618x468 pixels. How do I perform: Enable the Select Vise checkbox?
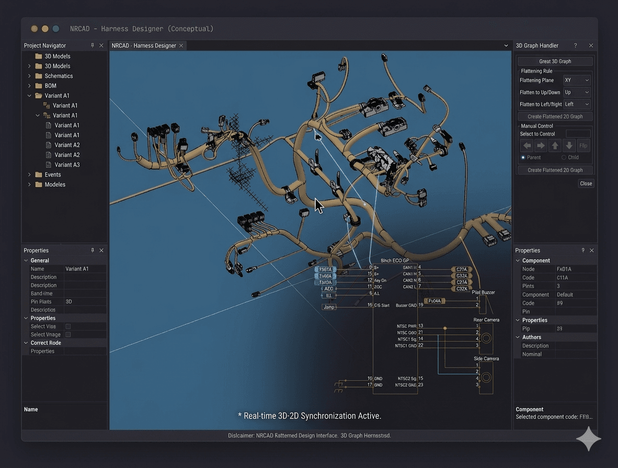click(x=68, y=326)
